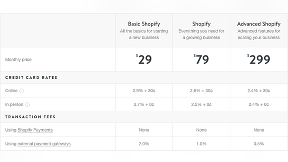Click the 0.5% external gateway fee

point(259,144)
